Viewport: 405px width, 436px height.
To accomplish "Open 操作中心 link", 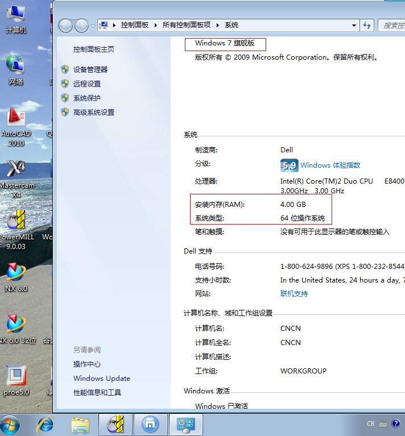I will pos(87,364).
